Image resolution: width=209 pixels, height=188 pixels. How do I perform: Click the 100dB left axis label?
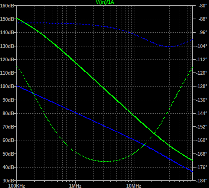[7, 86]
